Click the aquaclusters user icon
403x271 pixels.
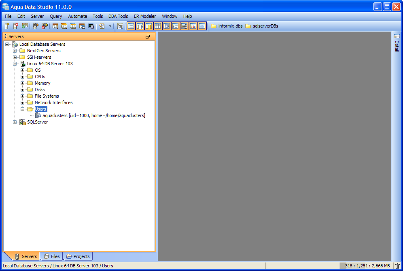pyautogui.click(x=38, y=115)
